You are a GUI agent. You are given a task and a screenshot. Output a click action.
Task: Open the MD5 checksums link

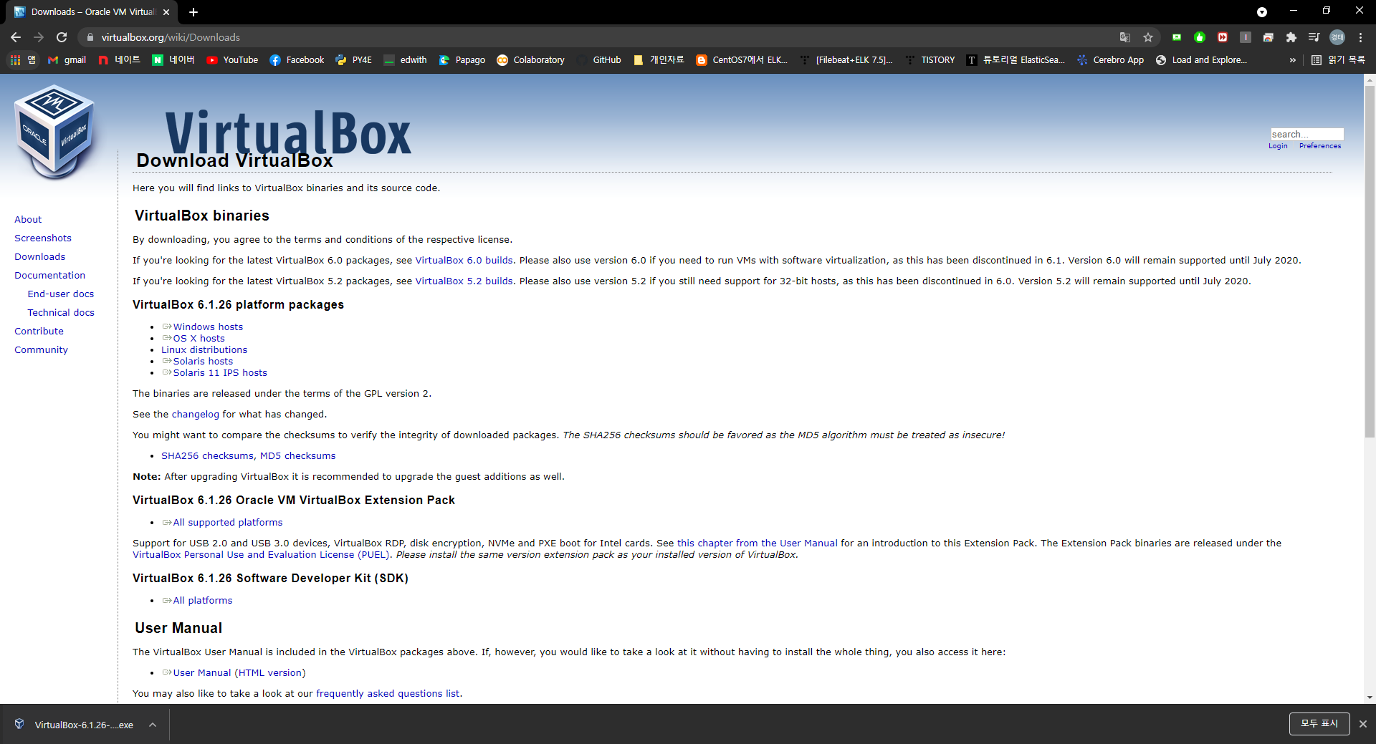tap(297, 456)
